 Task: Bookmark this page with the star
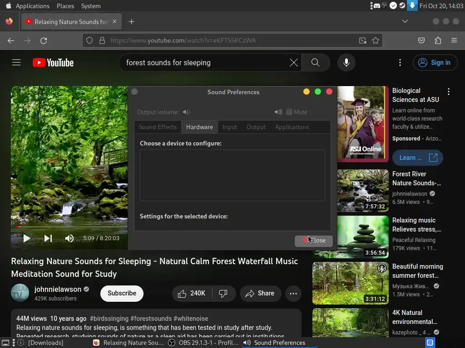(376, 40)
